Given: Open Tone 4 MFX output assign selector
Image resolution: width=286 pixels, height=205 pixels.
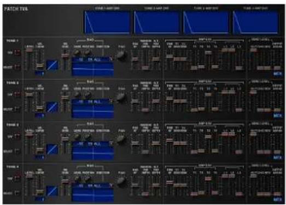Looking at the screenshot, I should point(278,200).
